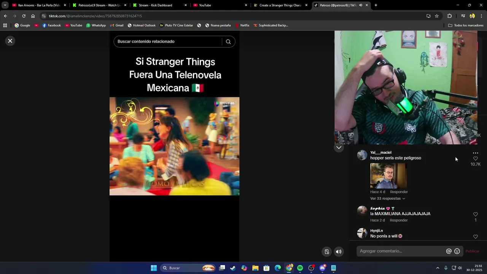Click the Hynjii.n username

pos(377,231)
